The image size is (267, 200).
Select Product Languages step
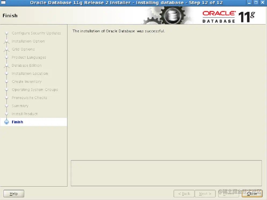pyautogui.click(x=29, y=57)
